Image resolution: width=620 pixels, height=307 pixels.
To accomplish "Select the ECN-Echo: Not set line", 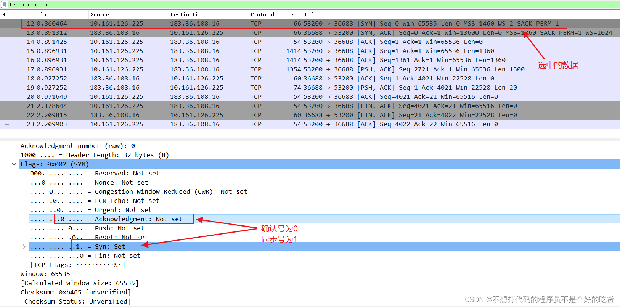I will point(95,201).
